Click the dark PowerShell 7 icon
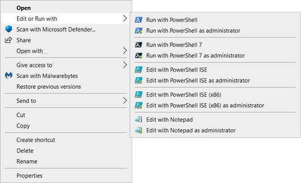This screenshot has height=183, width=301. tap(138, 45)
